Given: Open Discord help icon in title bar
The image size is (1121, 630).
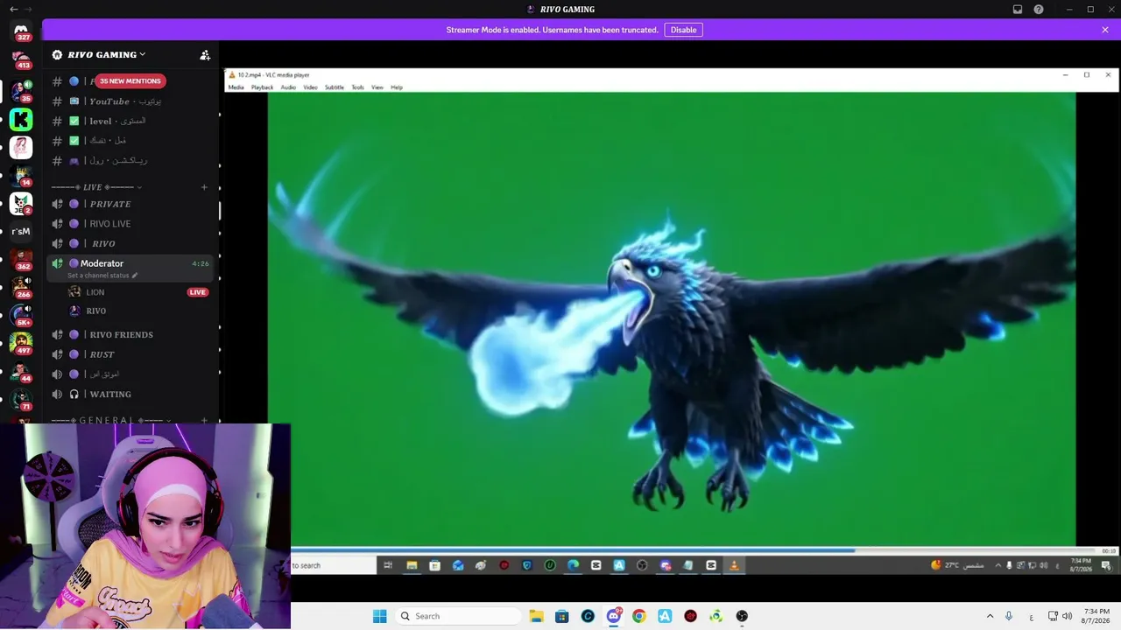Looking at the screenshot, I should tap(1039, 10).
